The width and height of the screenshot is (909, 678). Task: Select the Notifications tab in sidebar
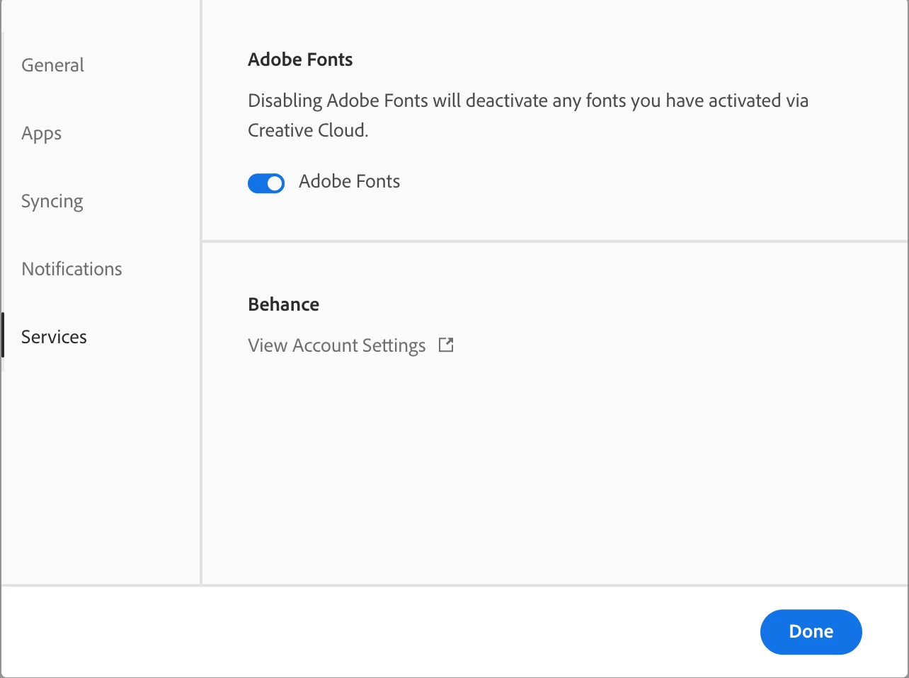point(72,269)
